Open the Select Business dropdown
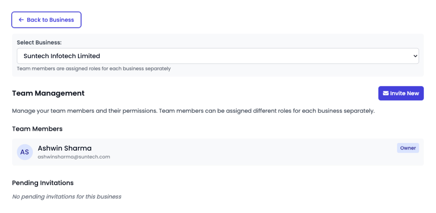Image resolution: width=436 pixels, height=213 pixels. point(218,56)
